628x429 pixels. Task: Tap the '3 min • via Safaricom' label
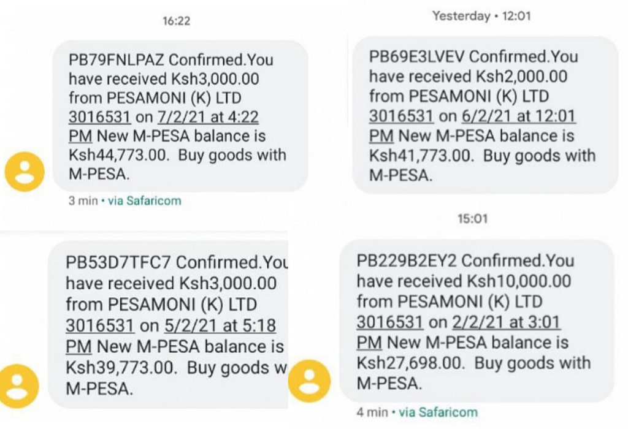pos(124,200)
